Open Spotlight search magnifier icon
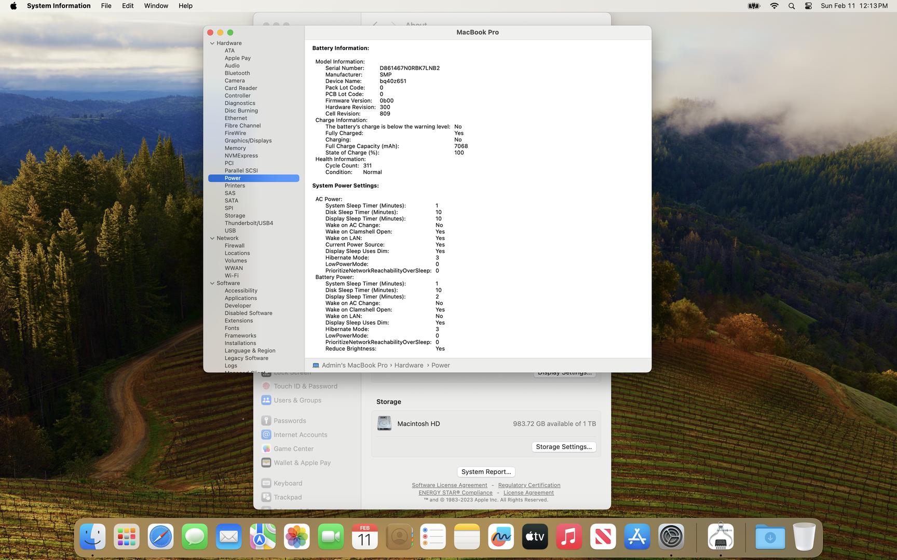The height and width of the screenshot is (560, 897). pos(791,6)
